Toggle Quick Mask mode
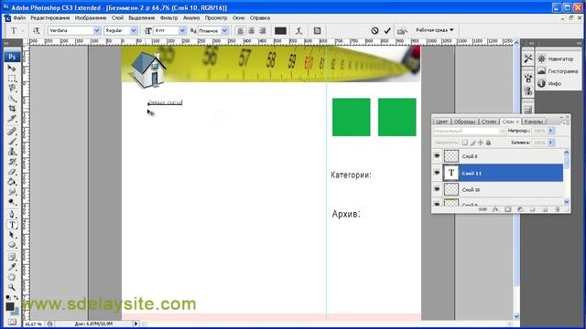The image size is (586, 329). pos(12,322)
